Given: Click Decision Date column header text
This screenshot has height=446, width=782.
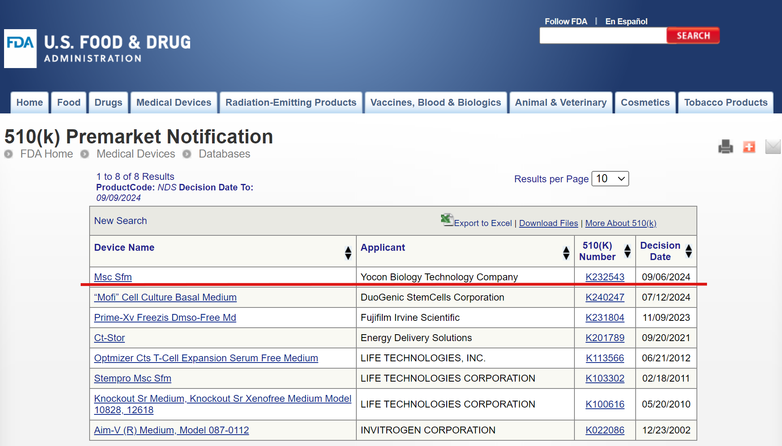Looking at the screenshot, I should [x=660, y=251].
